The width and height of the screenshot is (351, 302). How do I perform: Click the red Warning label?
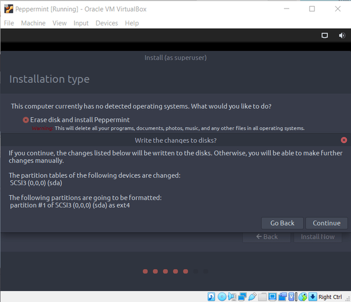coord(43,128)
